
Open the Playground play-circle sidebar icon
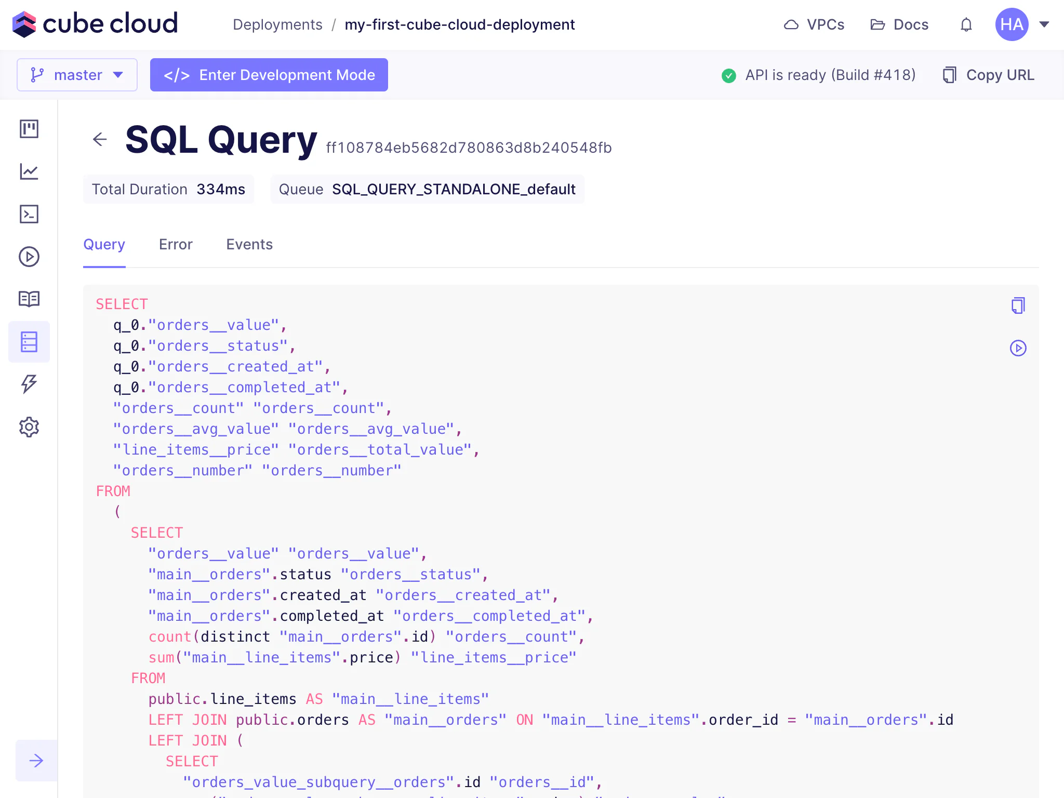tap(29, 257)
